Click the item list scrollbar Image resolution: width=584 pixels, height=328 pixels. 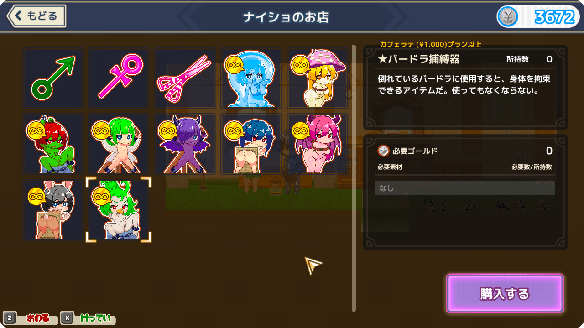[x=354, y=178]
